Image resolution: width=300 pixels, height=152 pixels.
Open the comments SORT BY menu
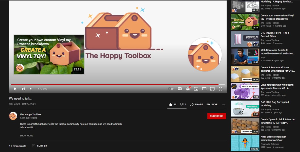tap(40, 146)
